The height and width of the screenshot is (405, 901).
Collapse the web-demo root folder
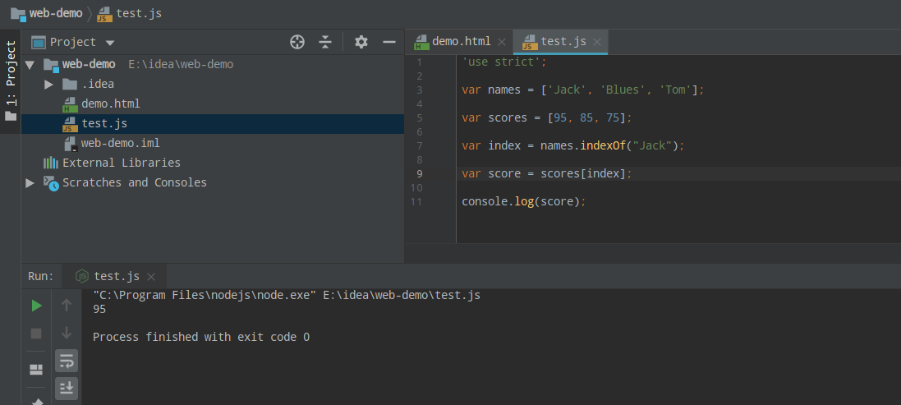point(30,65)
